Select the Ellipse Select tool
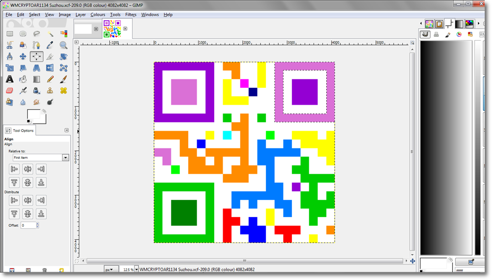Viewport: 492px width, 280px height. point(23,34)
